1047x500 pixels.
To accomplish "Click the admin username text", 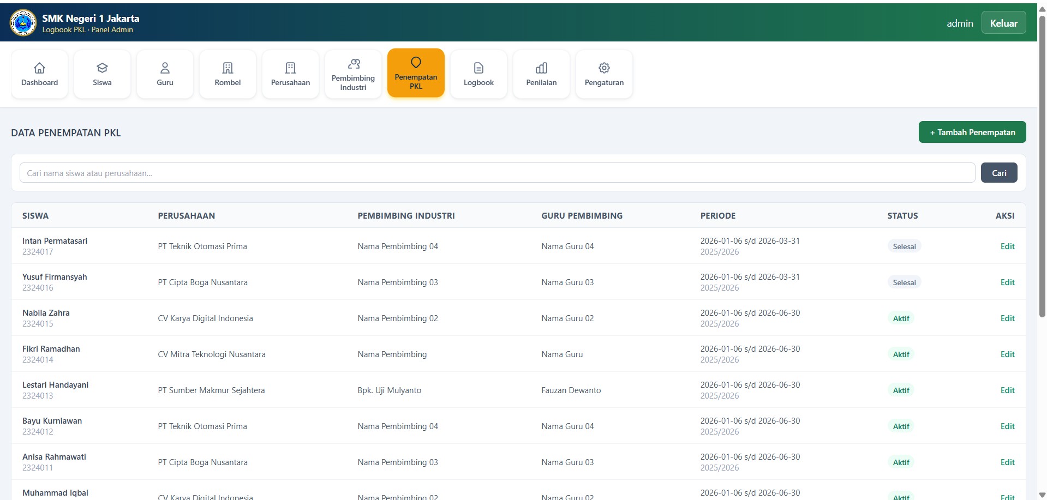I will (960, 23).
